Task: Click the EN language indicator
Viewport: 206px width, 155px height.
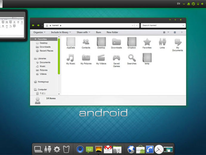Action: click(x=179, y=4)
